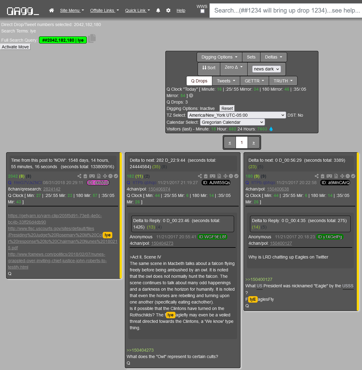Open the TRUTH tab menu
This screenshot has width=362, height=370.
click(283, 81)
